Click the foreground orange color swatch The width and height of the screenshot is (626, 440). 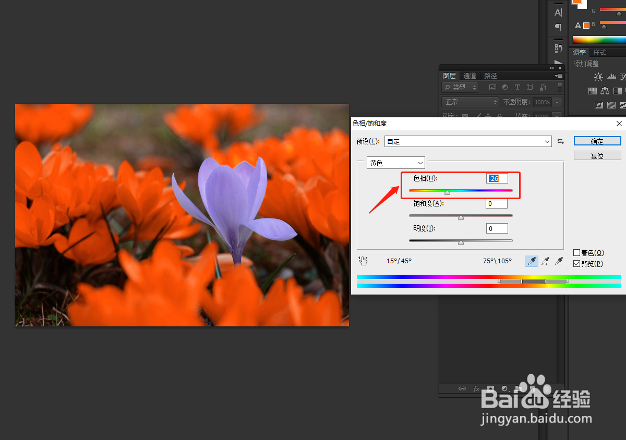click(x=577, y=2)
